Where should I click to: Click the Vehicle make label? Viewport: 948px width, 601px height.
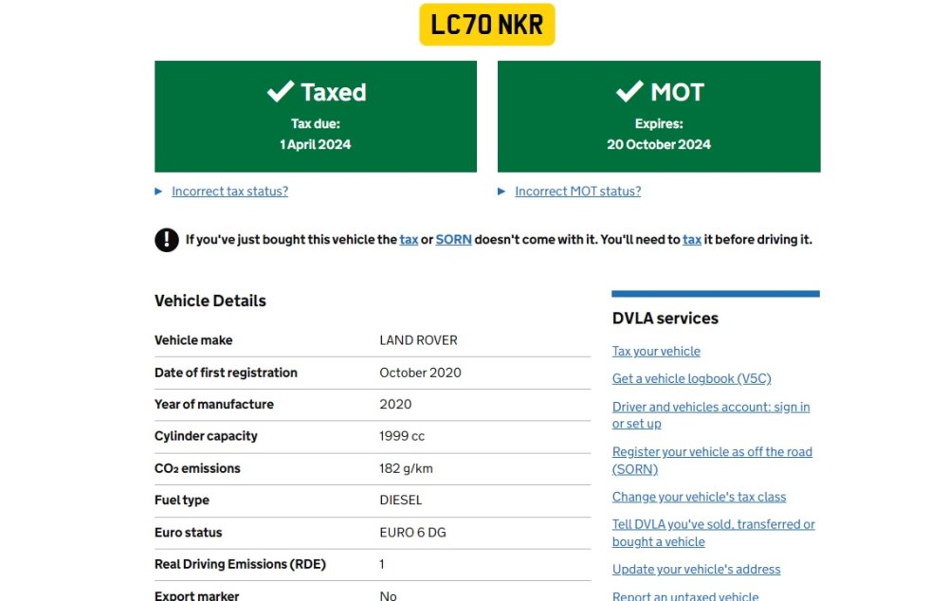pyautogui.click(x=193, y=340)
